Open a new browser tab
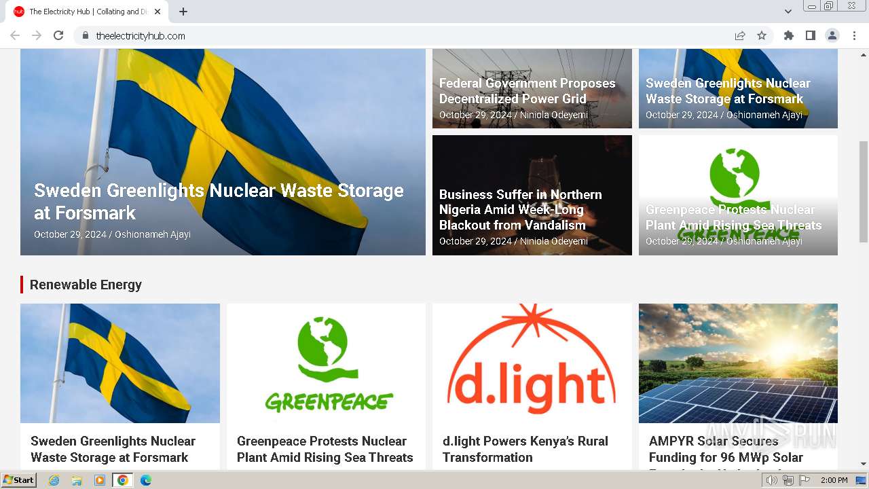The width and height of the screenshot is (869, 489). coord(183,12)
